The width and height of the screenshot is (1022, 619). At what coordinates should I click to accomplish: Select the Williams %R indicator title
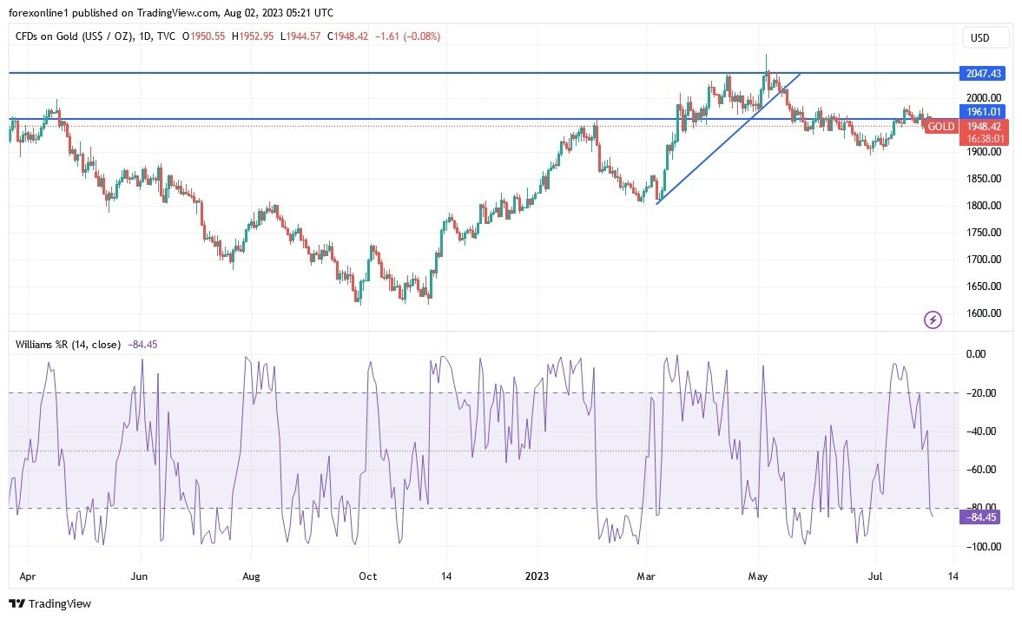click(68, 345)
